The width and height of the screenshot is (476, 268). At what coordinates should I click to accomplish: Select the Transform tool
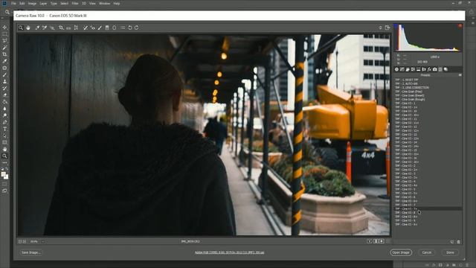76,28
